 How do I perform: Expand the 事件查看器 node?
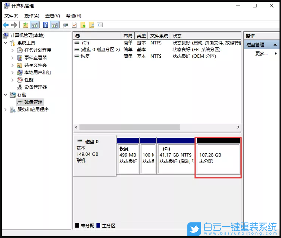tap(12, 58)
